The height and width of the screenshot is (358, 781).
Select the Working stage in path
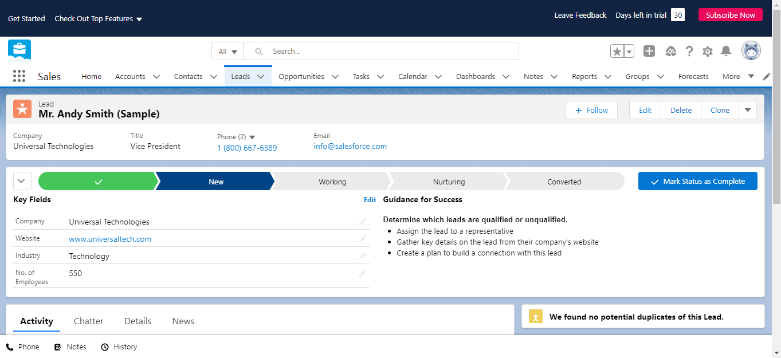pyautogui.click(x=332, y=182)
